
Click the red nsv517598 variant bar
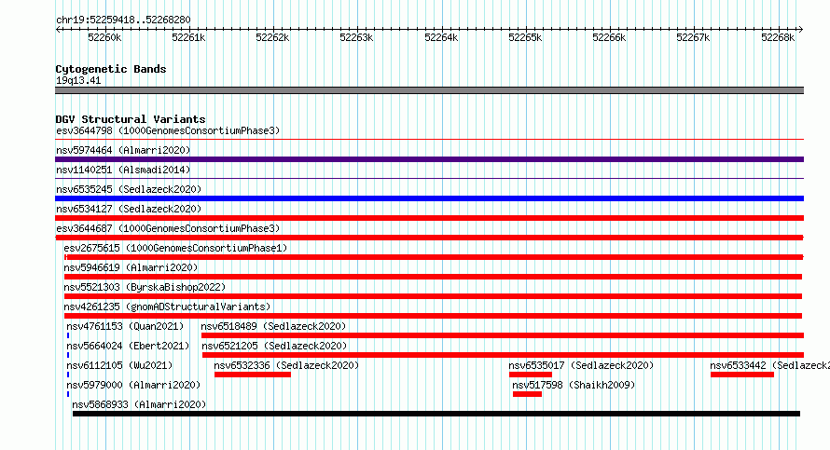point(527,394)
